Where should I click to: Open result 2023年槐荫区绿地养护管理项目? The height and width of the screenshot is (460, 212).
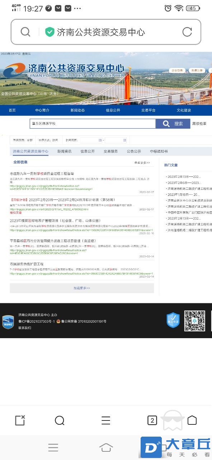[55, 220]
